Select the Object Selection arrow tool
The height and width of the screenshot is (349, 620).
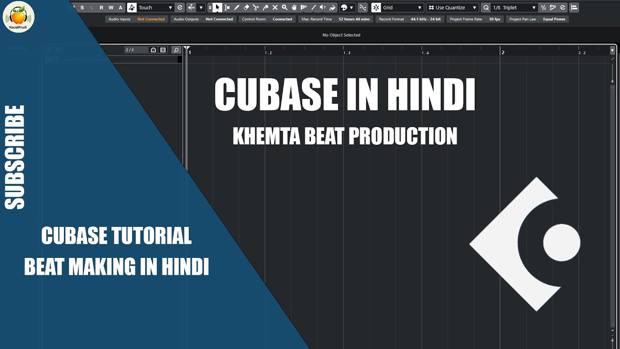coord(217,7)
